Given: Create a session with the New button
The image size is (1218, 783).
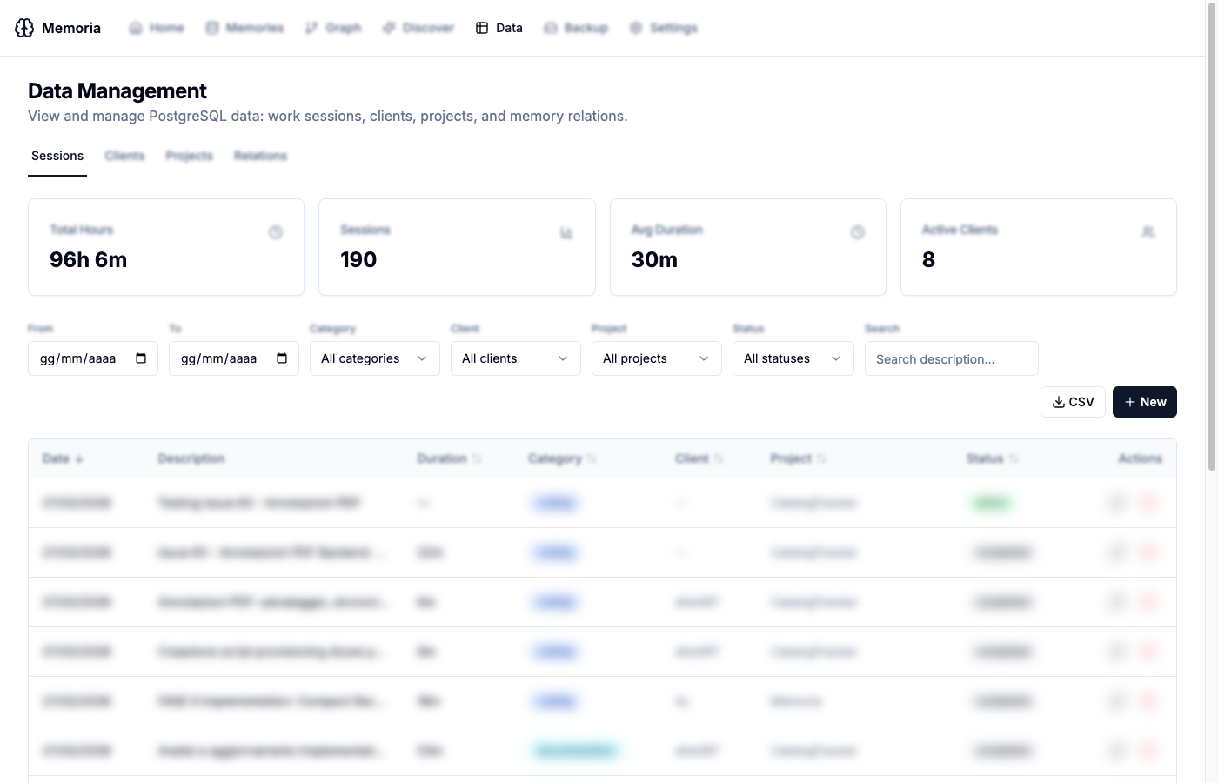Looking at the screenshot, I should [x=1144, y=402].
